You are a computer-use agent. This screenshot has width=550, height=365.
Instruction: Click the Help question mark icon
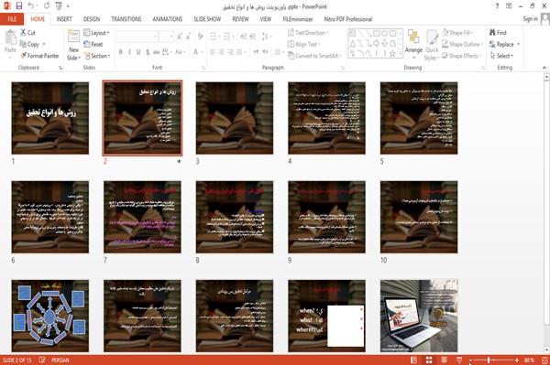pos(497,6)
